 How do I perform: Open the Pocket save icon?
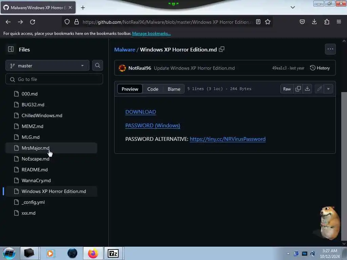(x=302, y=22)
